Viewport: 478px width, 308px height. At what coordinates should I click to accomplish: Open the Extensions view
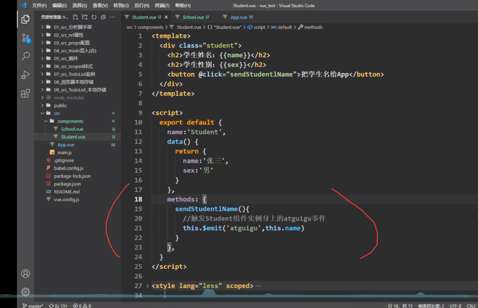coord(26,93)
